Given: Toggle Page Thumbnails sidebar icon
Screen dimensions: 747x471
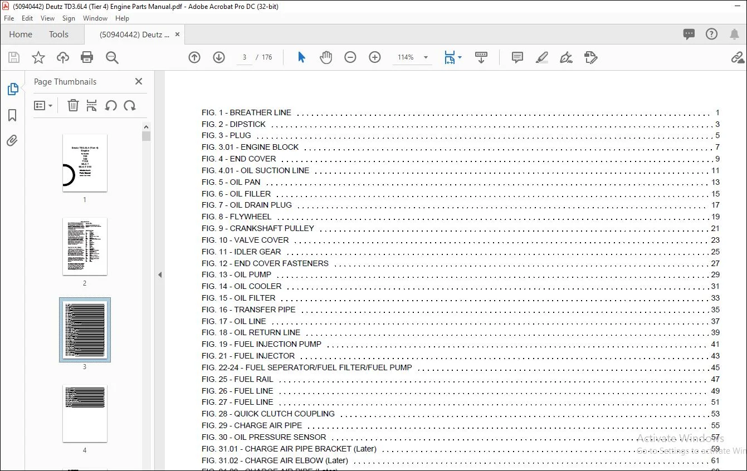Looking at the screenshot, I should pos(12,89).
